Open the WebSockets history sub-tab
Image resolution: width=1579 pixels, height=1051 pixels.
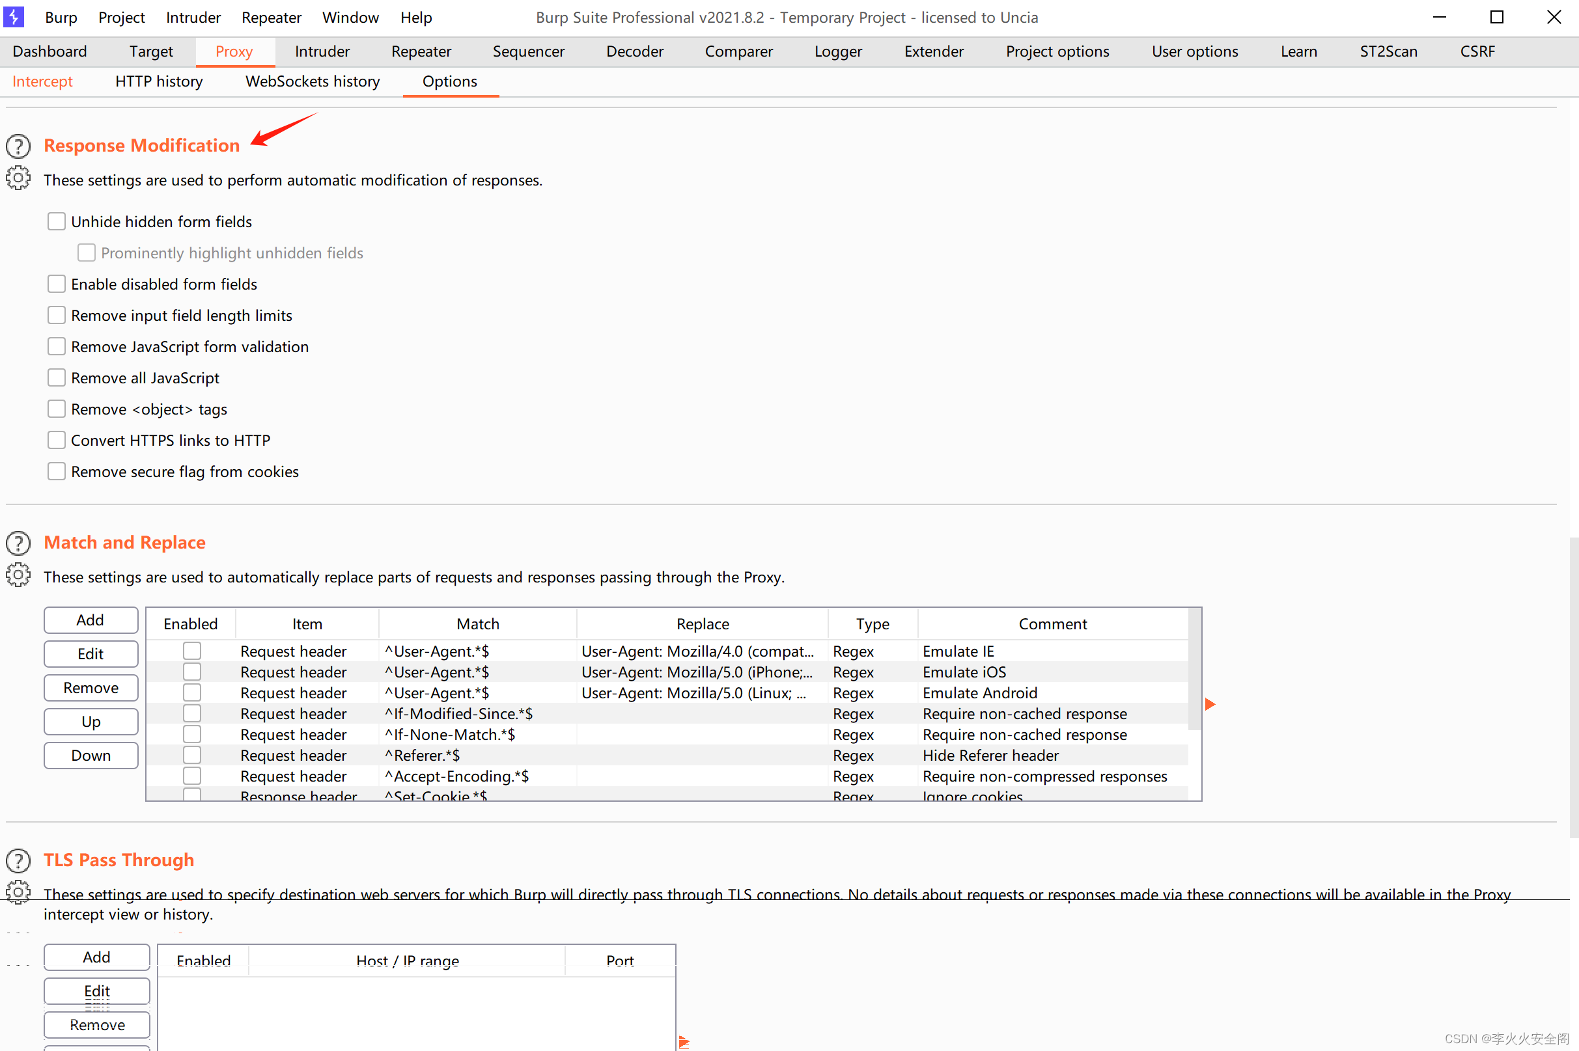point(313,81)
